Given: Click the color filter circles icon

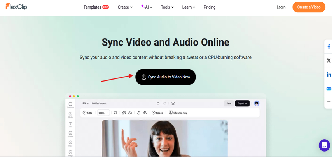Looking at the screenshot, I should pos(130,113).
